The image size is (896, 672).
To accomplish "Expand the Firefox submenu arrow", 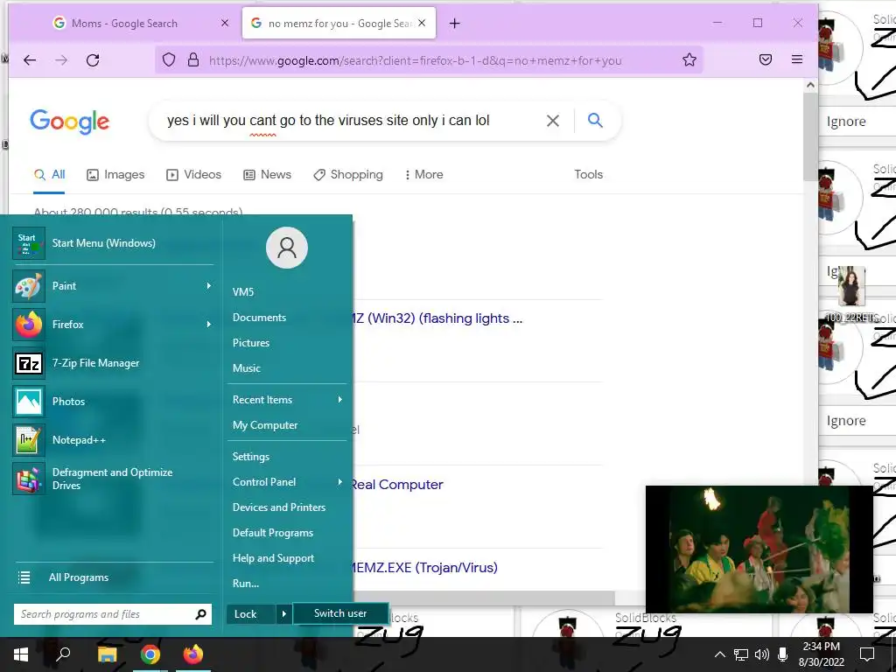I will point(209,325).
